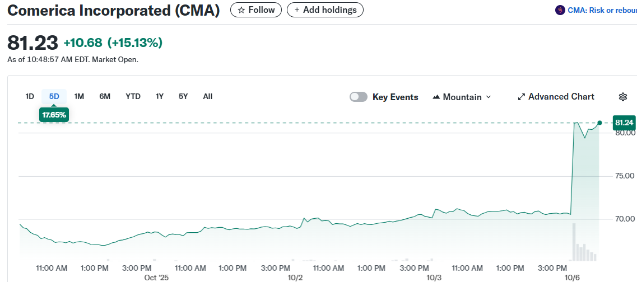Select the 1Y time range

pyautogui.click(x=160, y=96)
